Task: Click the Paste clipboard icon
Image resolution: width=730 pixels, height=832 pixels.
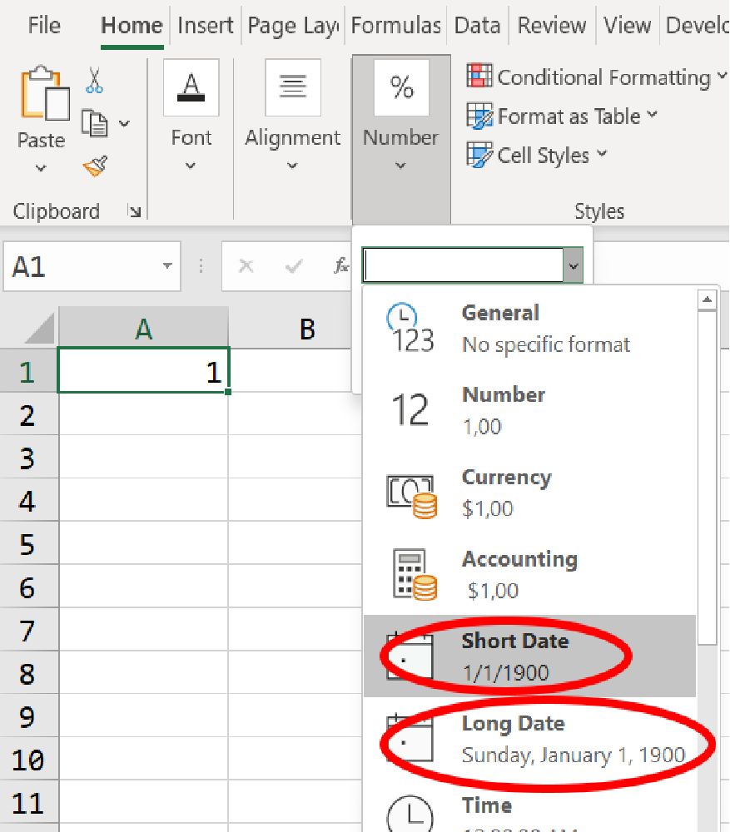Action: (x=45, y=93)
